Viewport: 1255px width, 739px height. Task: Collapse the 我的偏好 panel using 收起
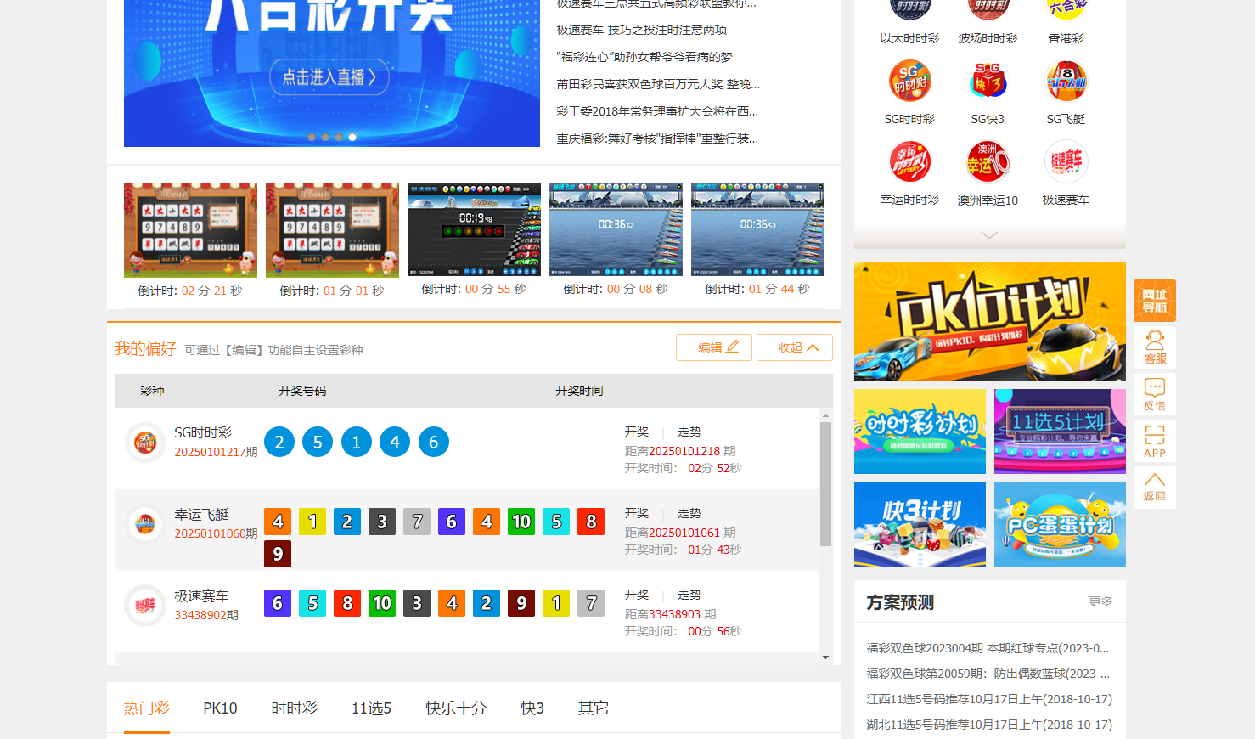click(794, 347)
